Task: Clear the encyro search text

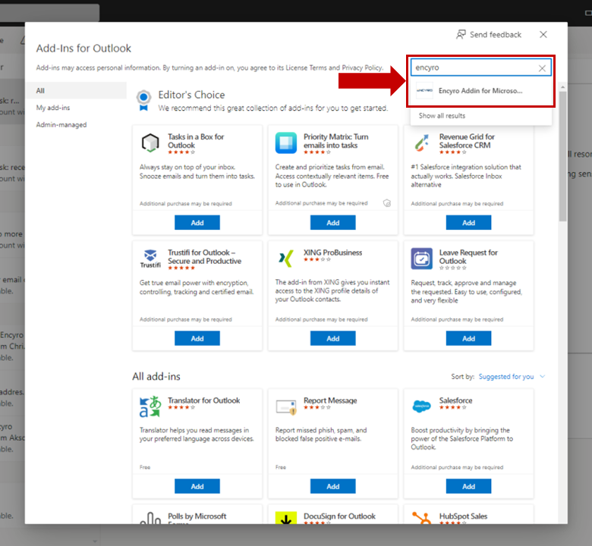Action: point(542,68)
